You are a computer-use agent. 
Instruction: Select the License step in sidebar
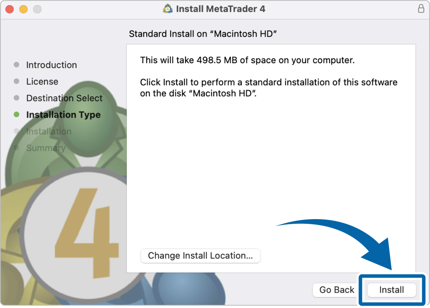42,81
